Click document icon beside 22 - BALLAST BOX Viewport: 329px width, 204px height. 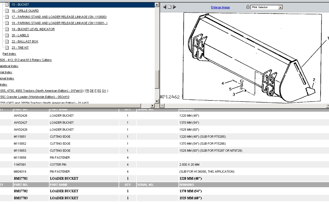pos(7,41)
